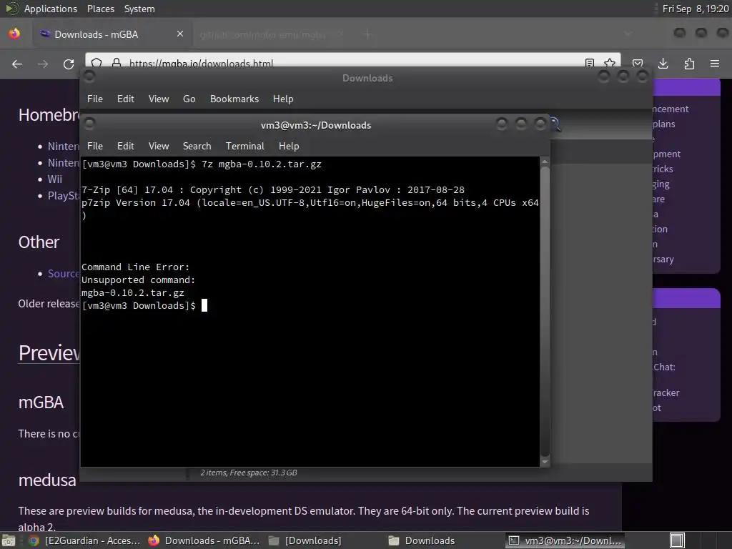
Task: Click the terminal vertical scrollbar thumb
Action: [545, 311]
